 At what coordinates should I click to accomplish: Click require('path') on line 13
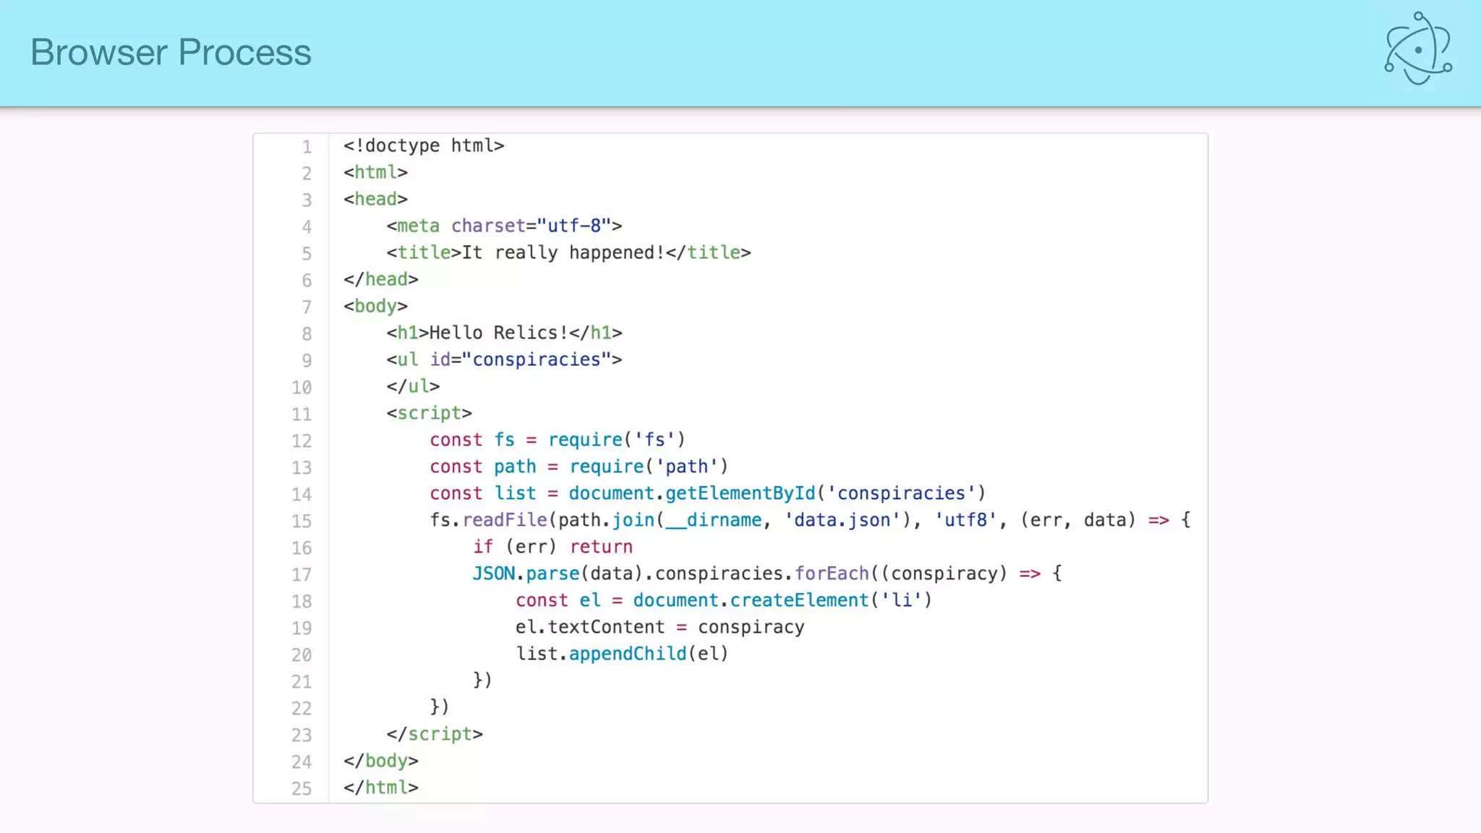pos(648,466)
